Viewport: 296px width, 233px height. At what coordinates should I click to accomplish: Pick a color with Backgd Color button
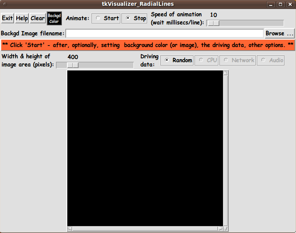(54, 18)
